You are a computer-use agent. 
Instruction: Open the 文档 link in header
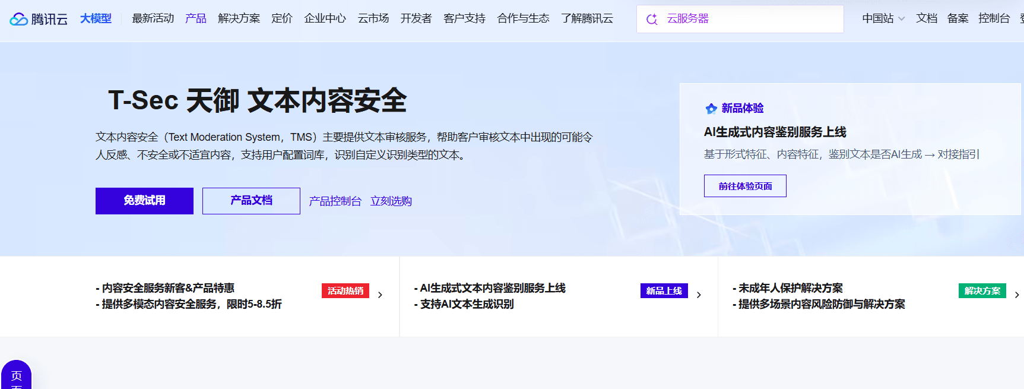927,18
